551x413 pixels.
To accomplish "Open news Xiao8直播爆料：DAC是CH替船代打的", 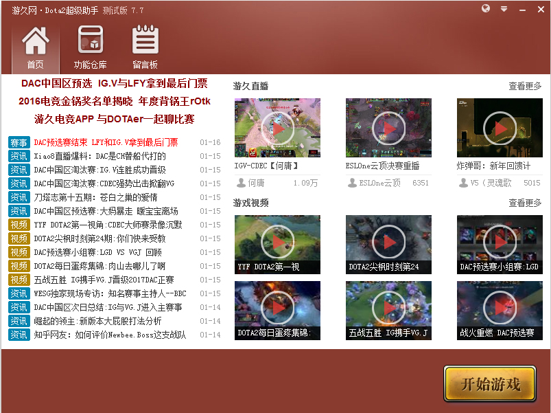I will coord(99,156).
